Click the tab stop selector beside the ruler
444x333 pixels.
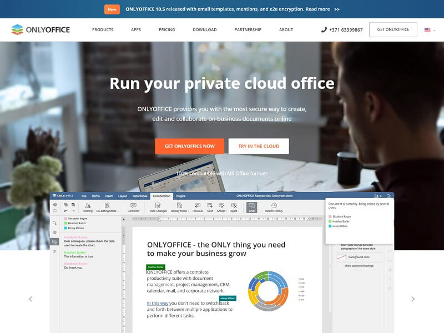coord(124,219)
